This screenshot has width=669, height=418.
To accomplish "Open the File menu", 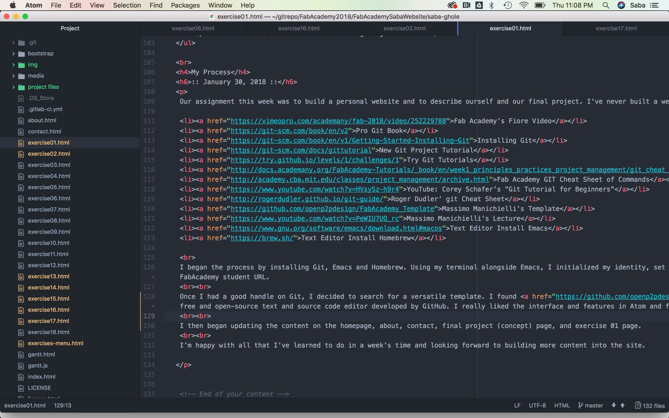I will pos(56,5).
